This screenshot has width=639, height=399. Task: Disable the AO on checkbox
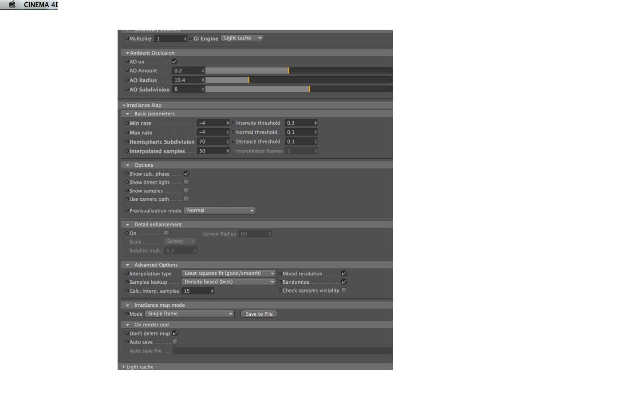(x=174, y=61)
